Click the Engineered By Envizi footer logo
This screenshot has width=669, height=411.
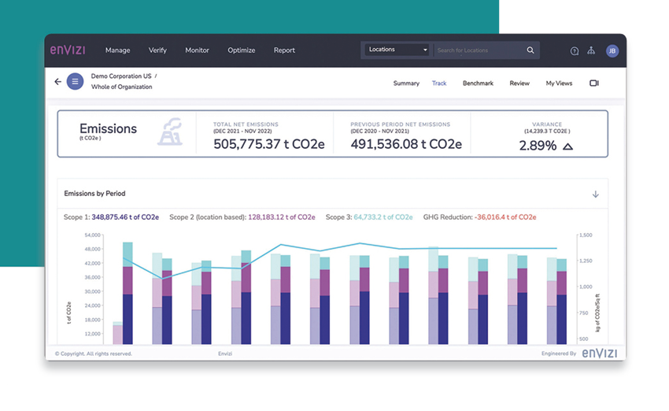pyautogui.click(x=600, y=353)
